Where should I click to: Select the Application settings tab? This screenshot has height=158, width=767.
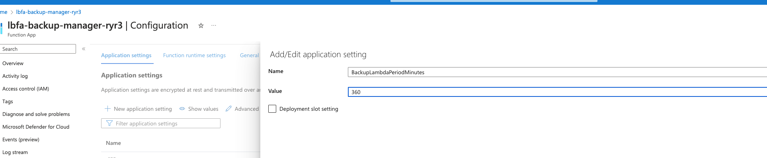[x=126, y=55]
